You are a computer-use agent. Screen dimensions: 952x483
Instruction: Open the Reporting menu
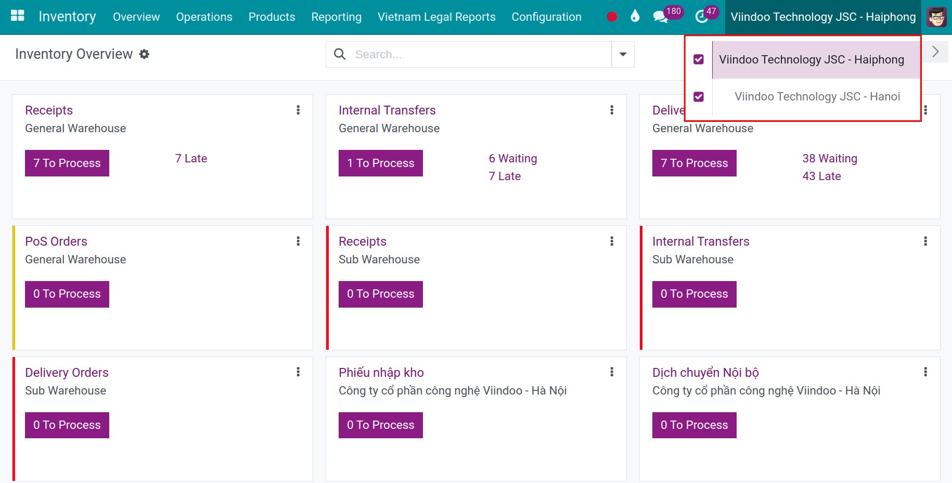pyautogui.click(x=336, y=17)
